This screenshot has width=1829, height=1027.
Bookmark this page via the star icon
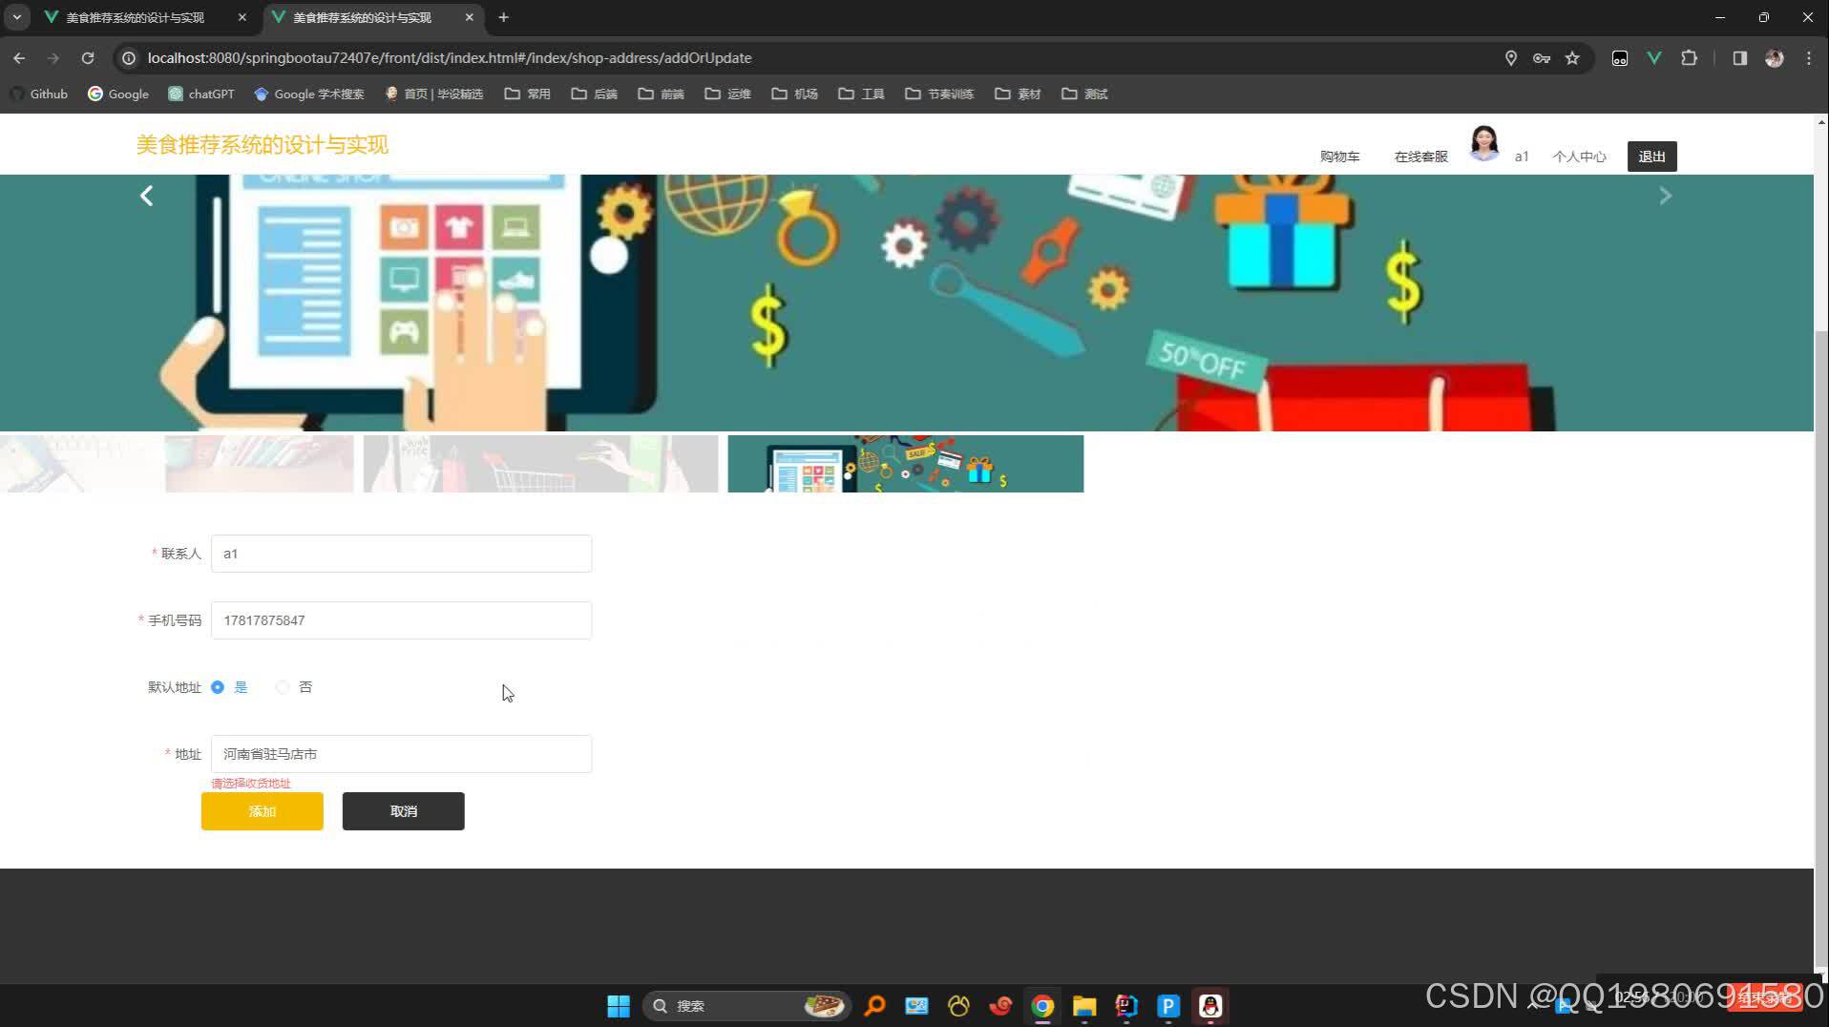(x=1571, y=58)
